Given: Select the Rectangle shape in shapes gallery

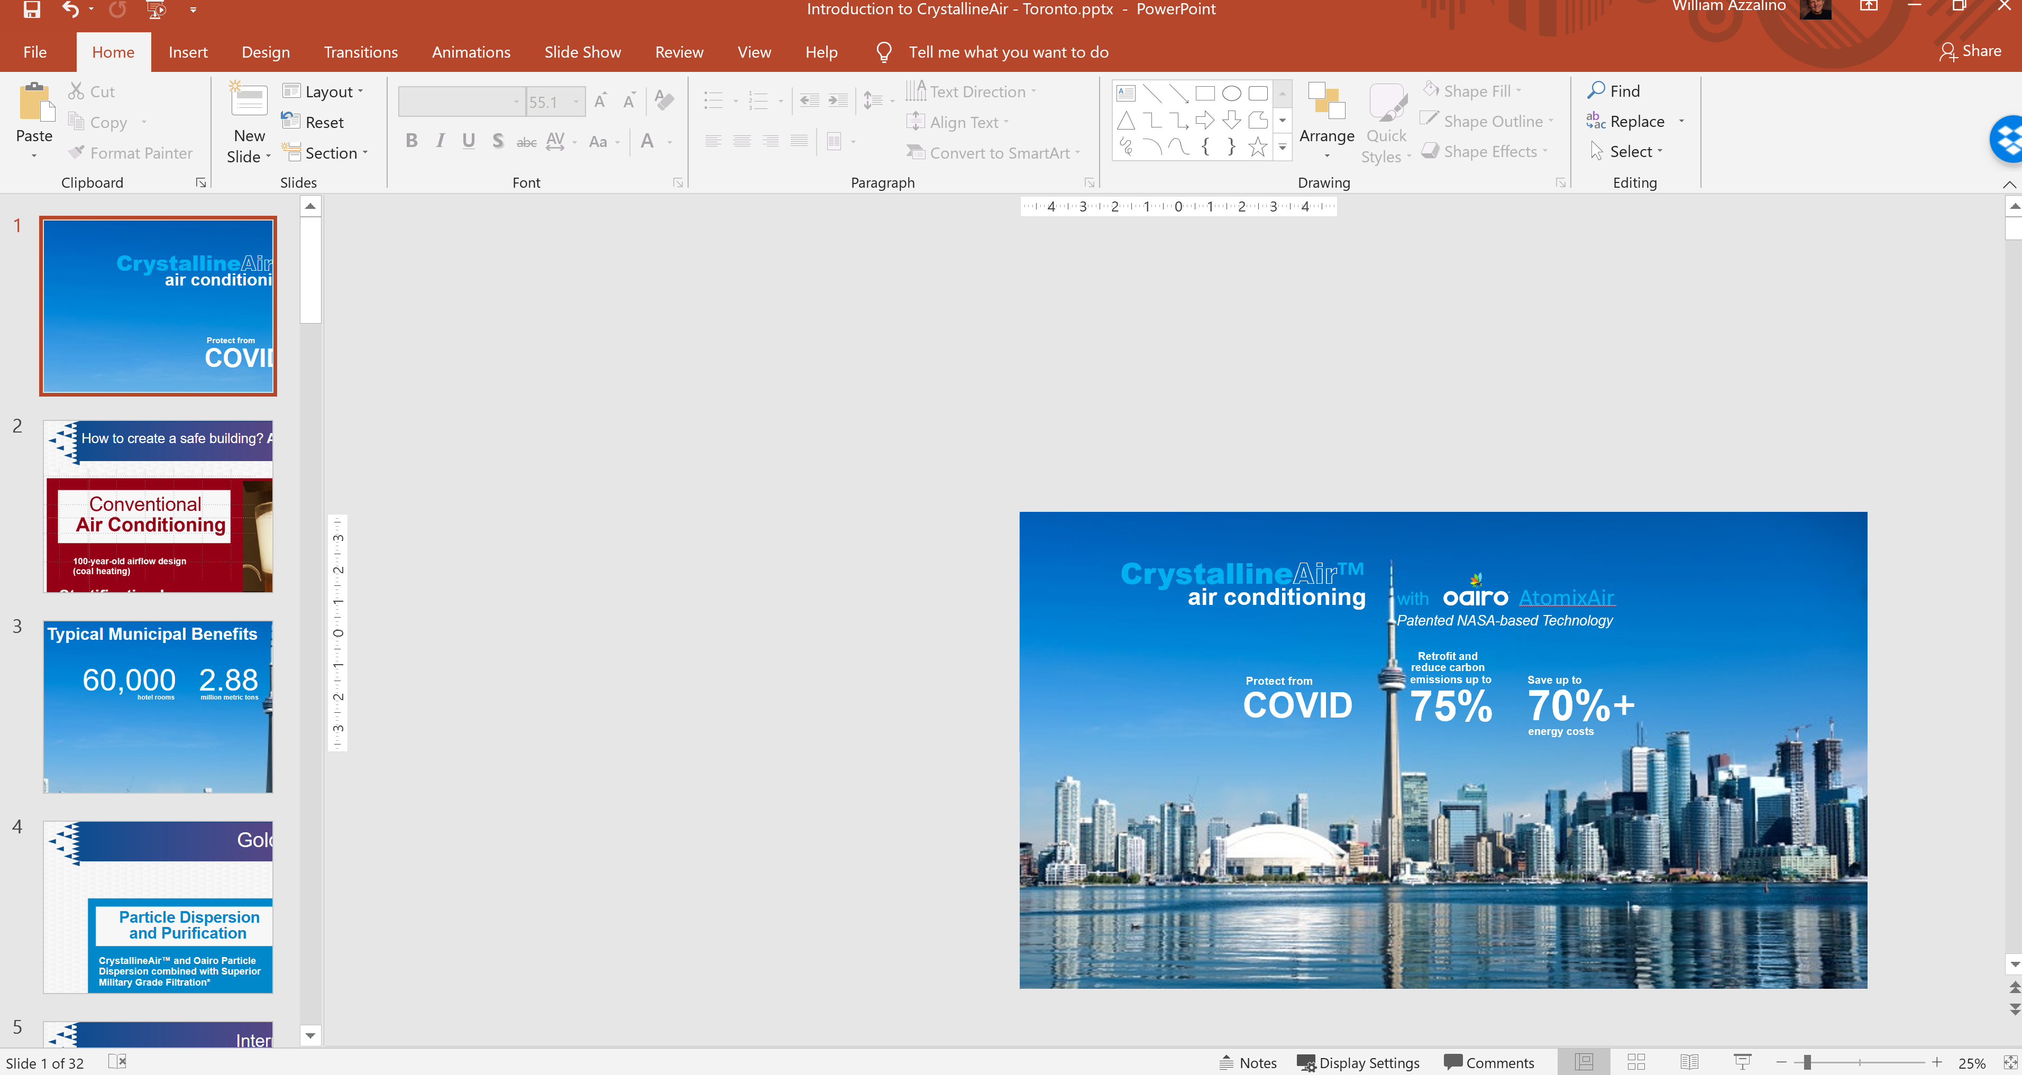Looking at the screenshot, I should [x=1205, y=94].
